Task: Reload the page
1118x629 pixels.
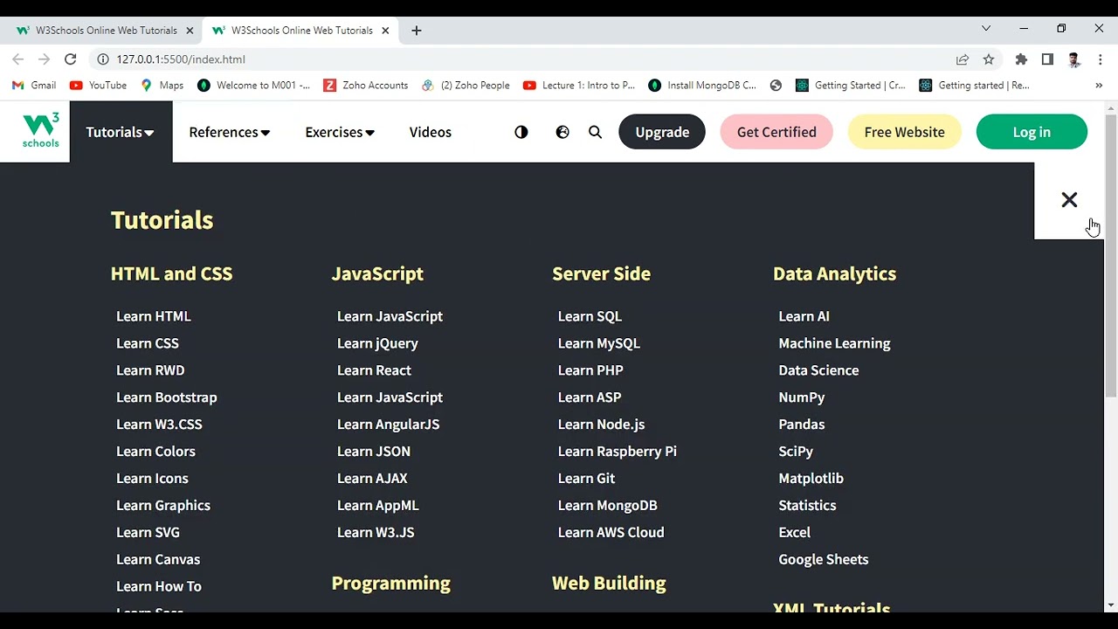Action: 71,59
